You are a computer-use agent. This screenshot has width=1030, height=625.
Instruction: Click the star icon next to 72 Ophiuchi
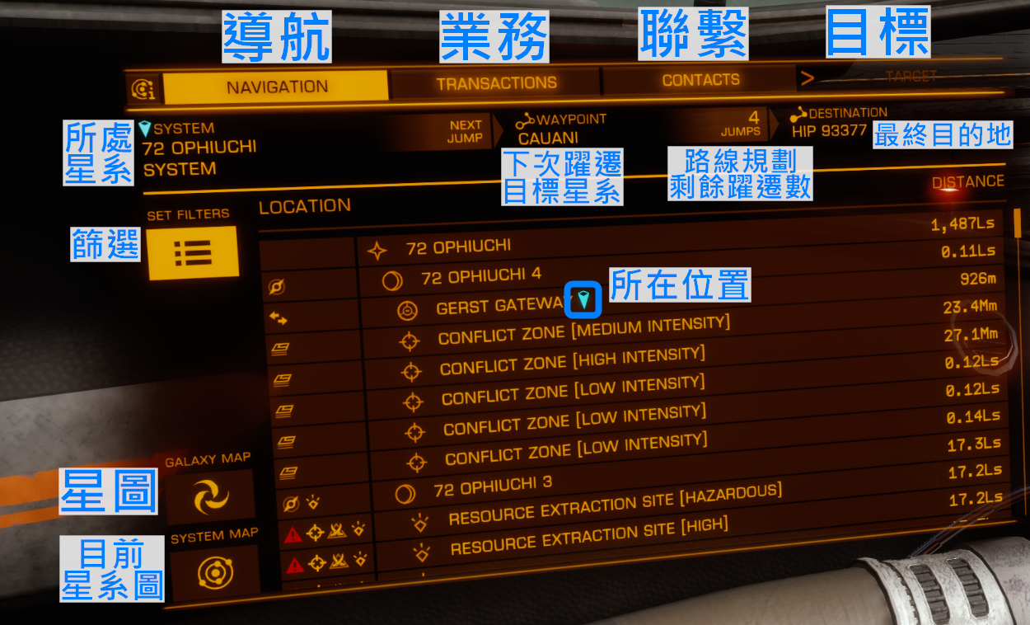point(377,250)
